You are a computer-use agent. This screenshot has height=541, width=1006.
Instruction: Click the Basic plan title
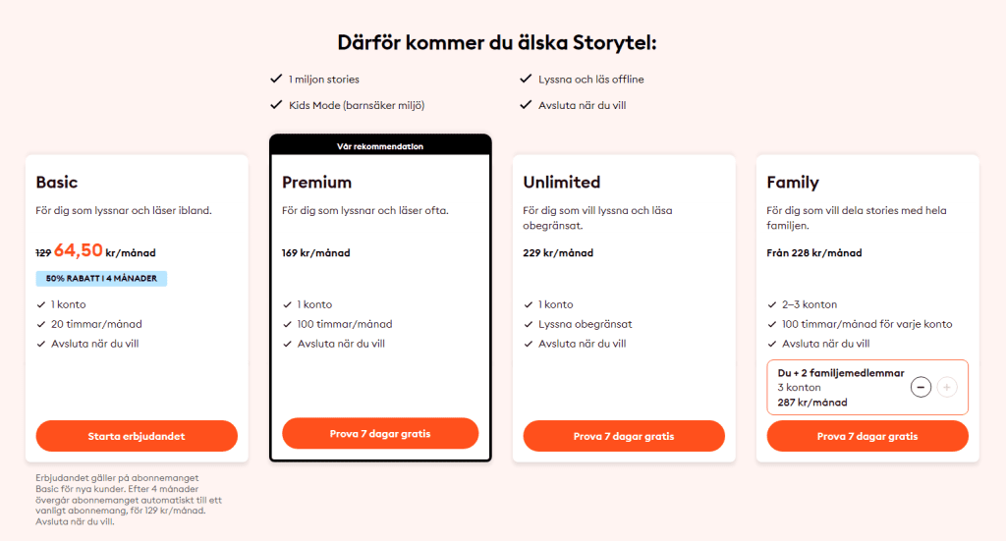pyautogui.click(x=57, y=182)
